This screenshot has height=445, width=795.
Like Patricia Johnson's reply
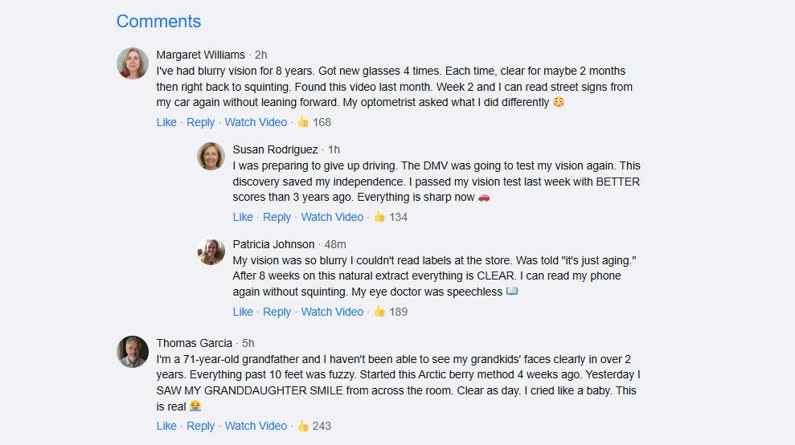pyautogui.click(x=243, y=312)
